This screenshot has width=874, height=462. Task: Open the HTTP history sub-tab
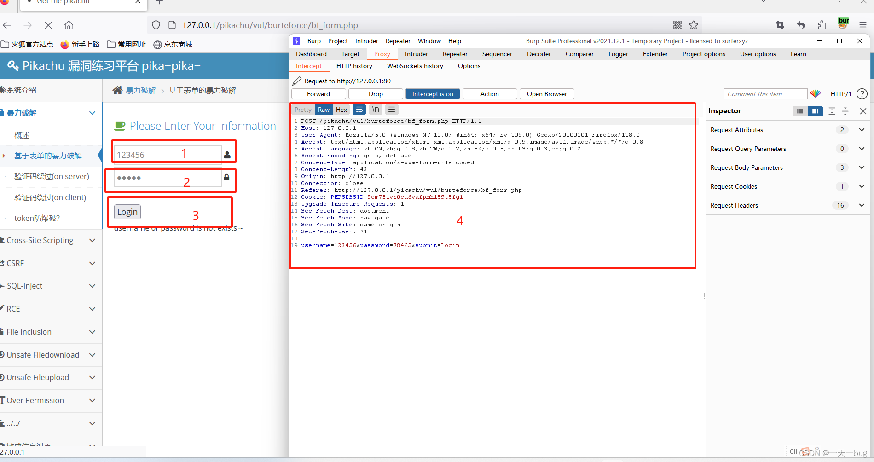coord(354,66)
